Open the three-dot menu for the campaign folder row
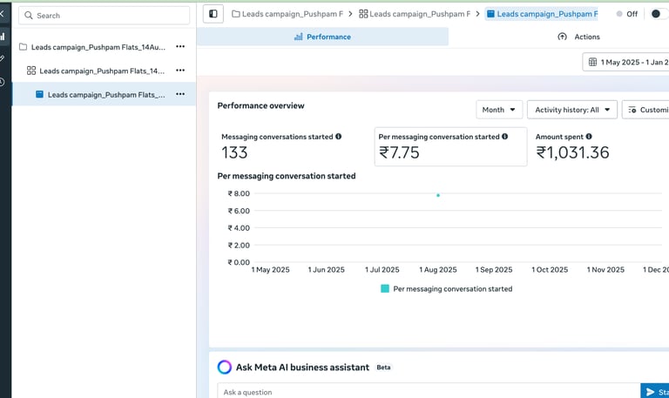 (179, 47)
